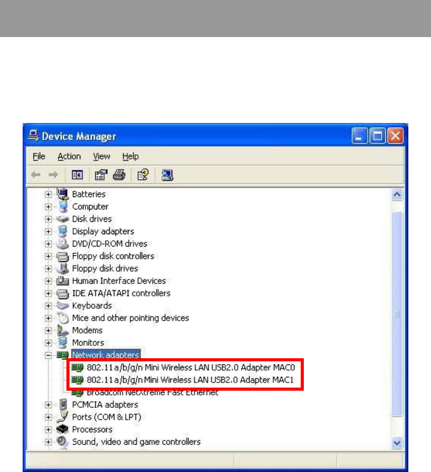Expand the Computer node

(48, 207)
